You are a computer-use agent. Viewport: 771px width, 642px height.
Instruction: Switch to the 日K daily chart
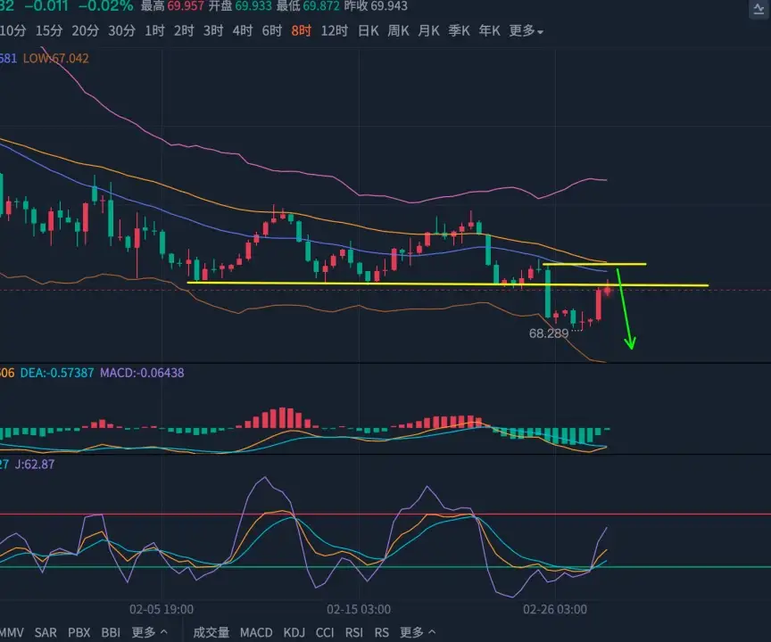pyautogui.click(x=369, y=31)
